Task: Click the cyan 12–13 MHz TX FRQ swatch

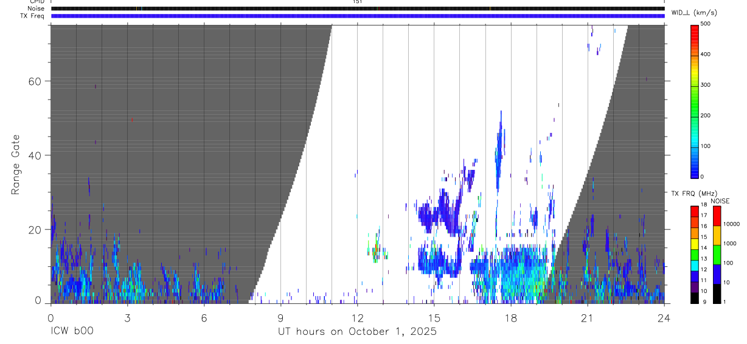Action: pos(695,265)
